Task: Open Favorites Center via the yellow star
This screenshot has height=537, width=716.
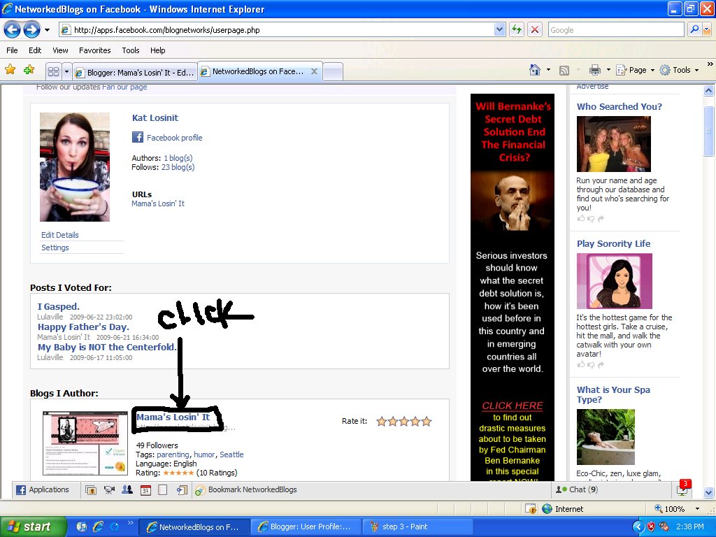Action: (x=10, y=69)
